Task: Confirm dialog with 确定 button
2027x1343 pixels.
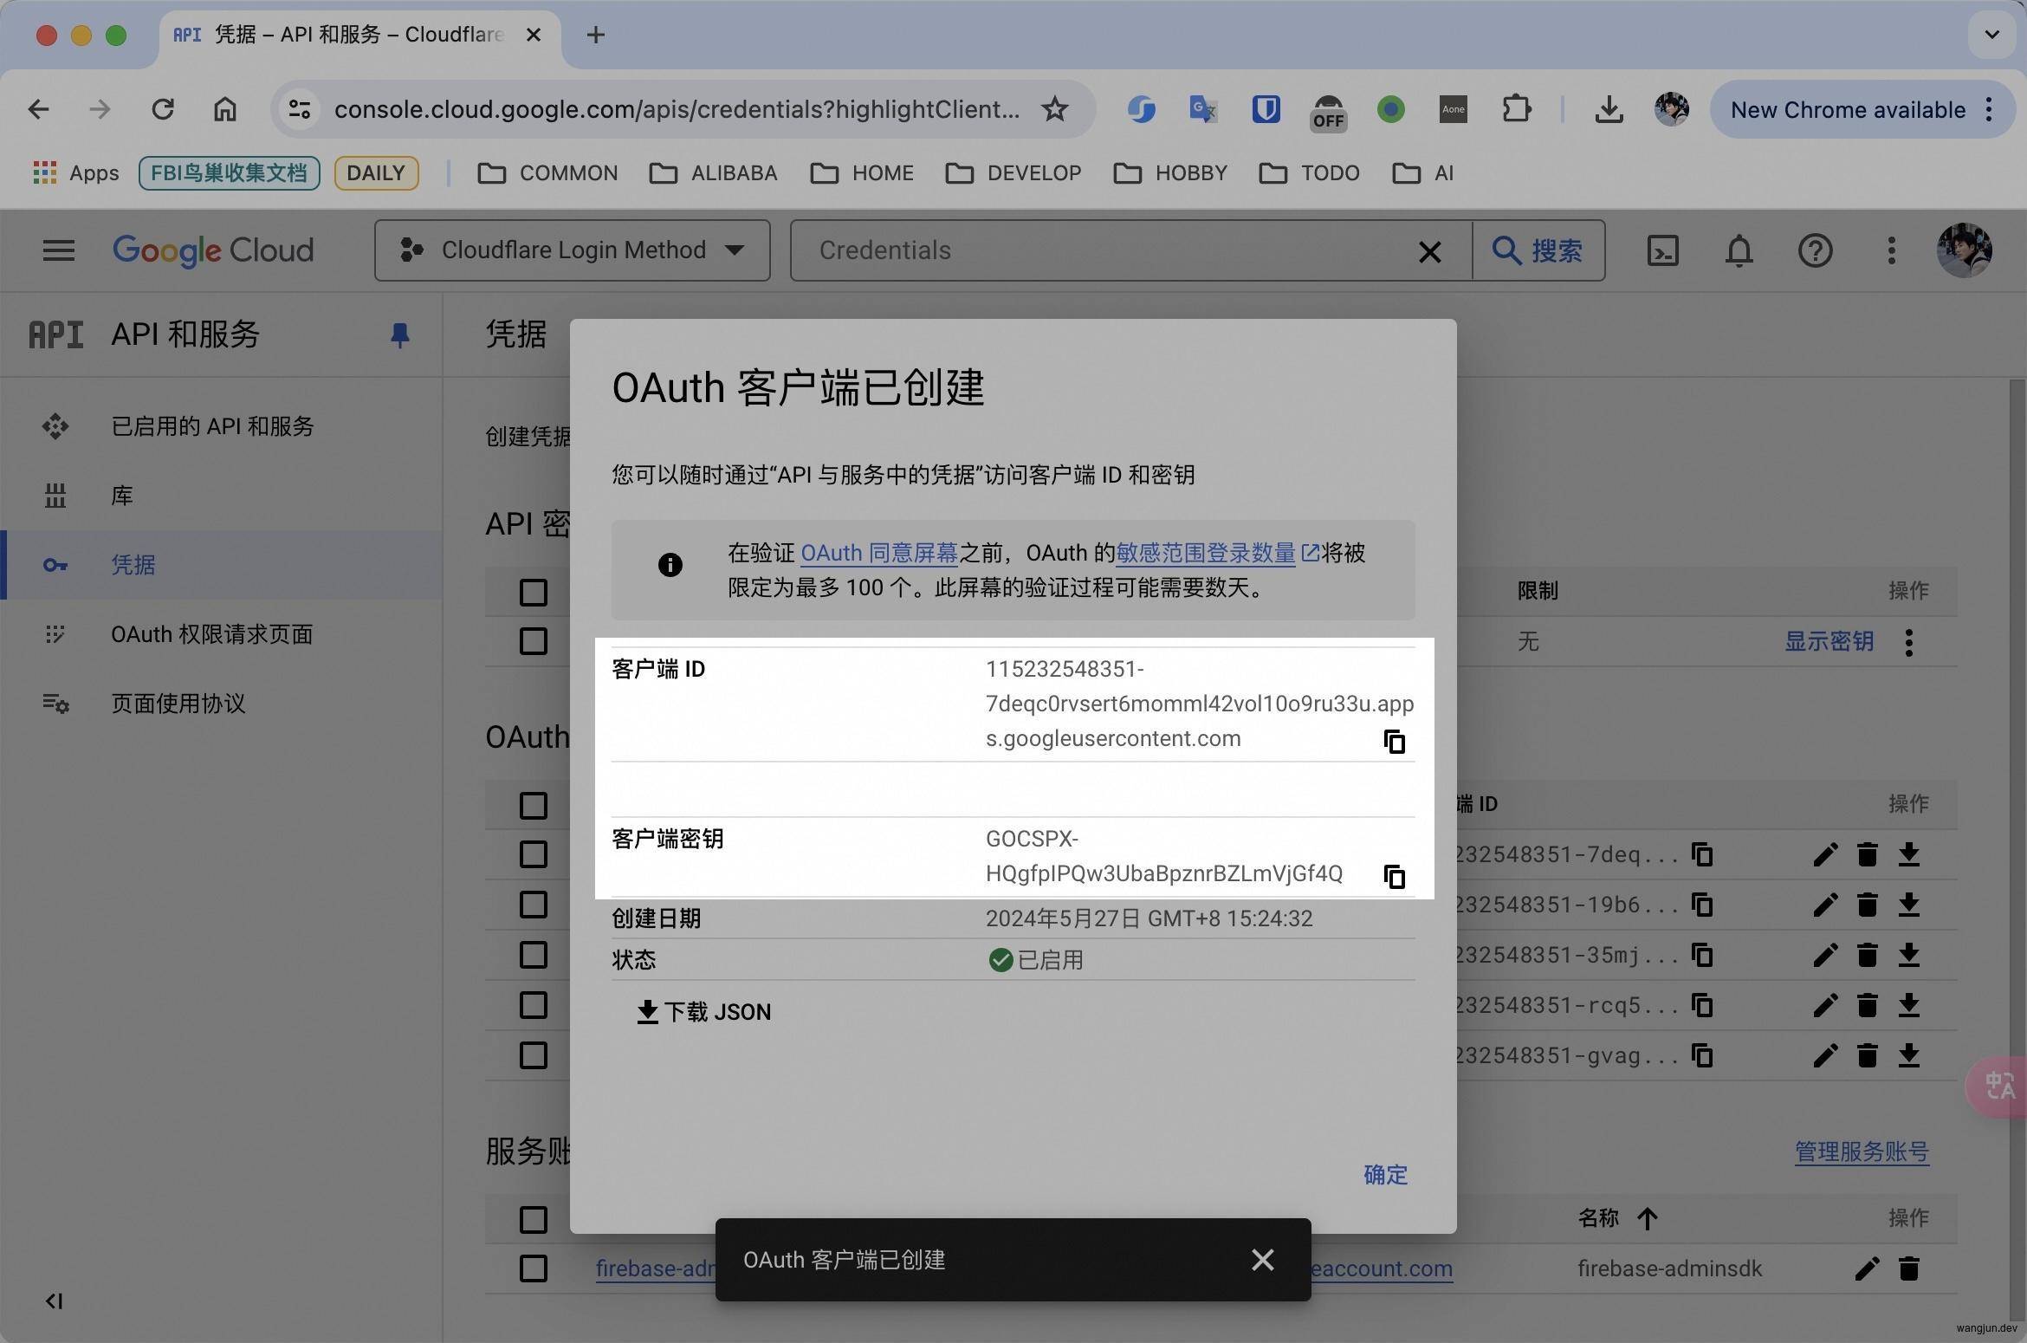Action: (1385, 1174)
